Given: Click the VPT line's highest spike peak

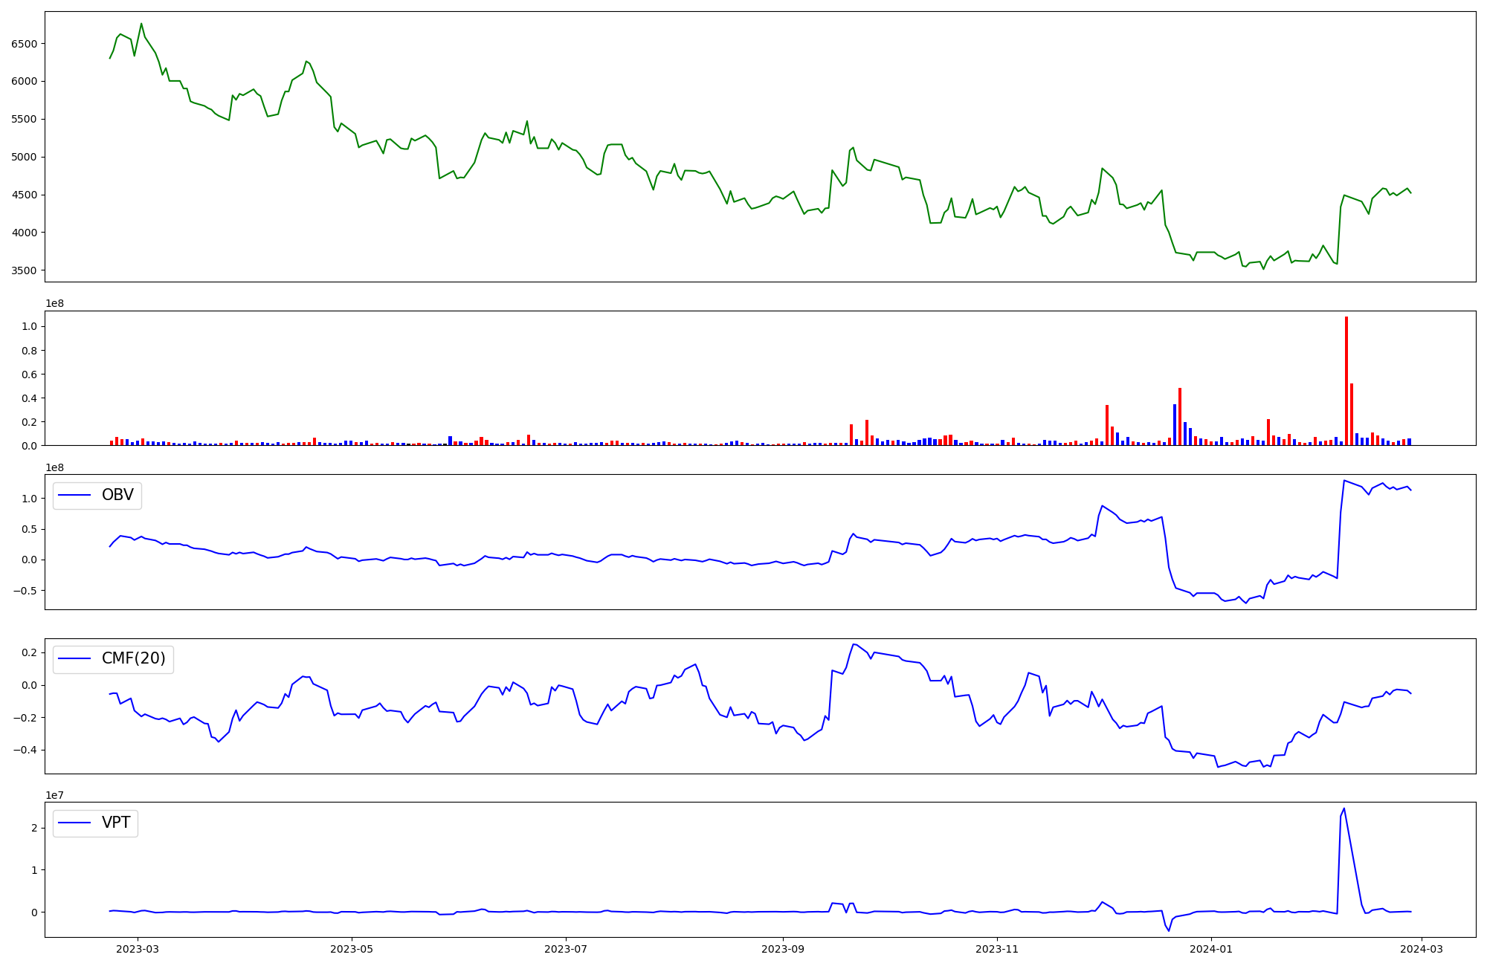Looking at the screenshot, I should point(1344,808).
